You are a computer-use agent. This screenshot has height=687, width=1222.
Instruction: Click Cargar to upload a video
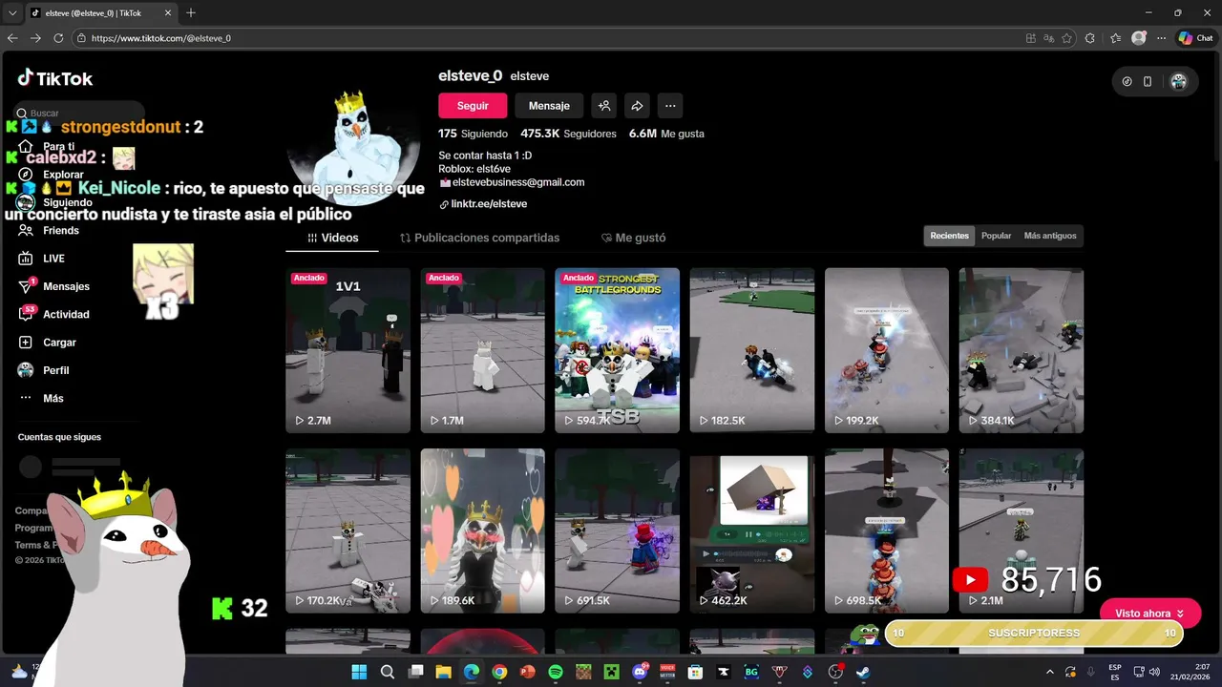coord(48,343)
